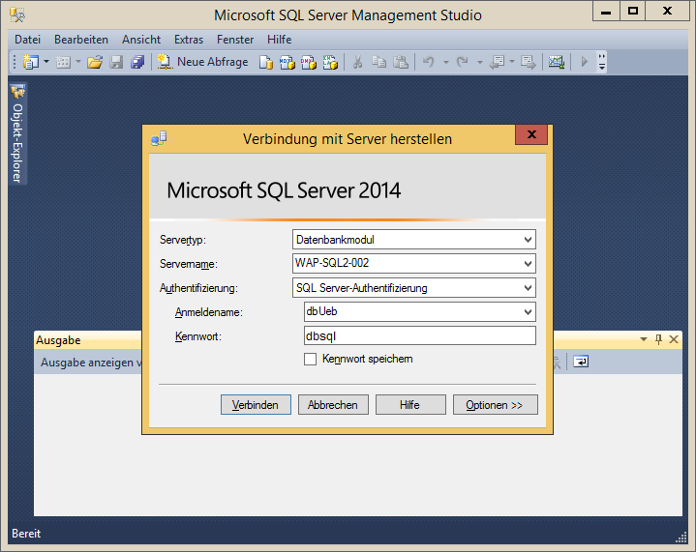Viewport: 696px width, 552px height.
Task: Click the Open File folder icon
Action: [x=95, y=62]
